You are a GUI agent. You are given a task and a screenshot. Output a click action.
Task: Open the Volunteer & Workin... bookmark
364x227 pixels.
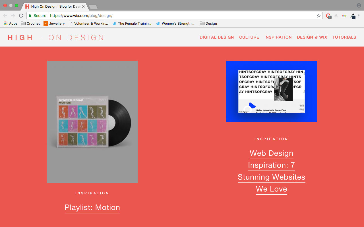88,24
